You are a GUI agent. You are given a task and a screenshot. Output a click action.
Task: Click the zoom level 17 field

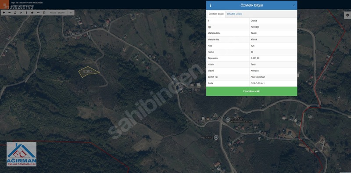(x=71, y=13)
